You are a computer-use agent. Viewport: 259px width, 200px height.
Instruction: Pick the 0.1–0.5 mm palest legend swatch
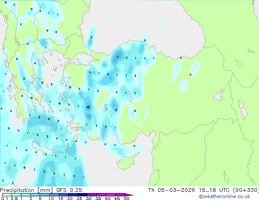pyautogui.click(x=7, y=195)
